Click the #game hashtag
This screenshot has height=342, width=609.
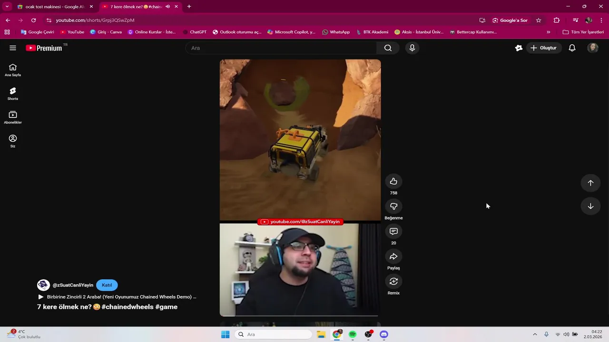pyautogui.click(x=167, y=307)
